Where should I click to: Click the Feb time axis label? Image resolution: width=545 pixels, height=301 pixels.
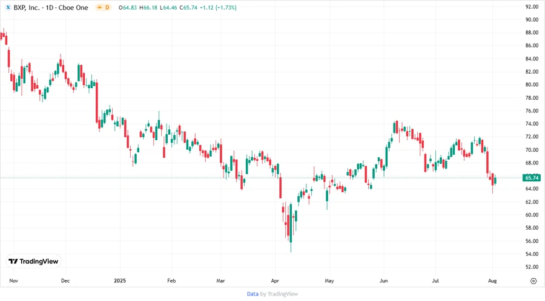171,280
